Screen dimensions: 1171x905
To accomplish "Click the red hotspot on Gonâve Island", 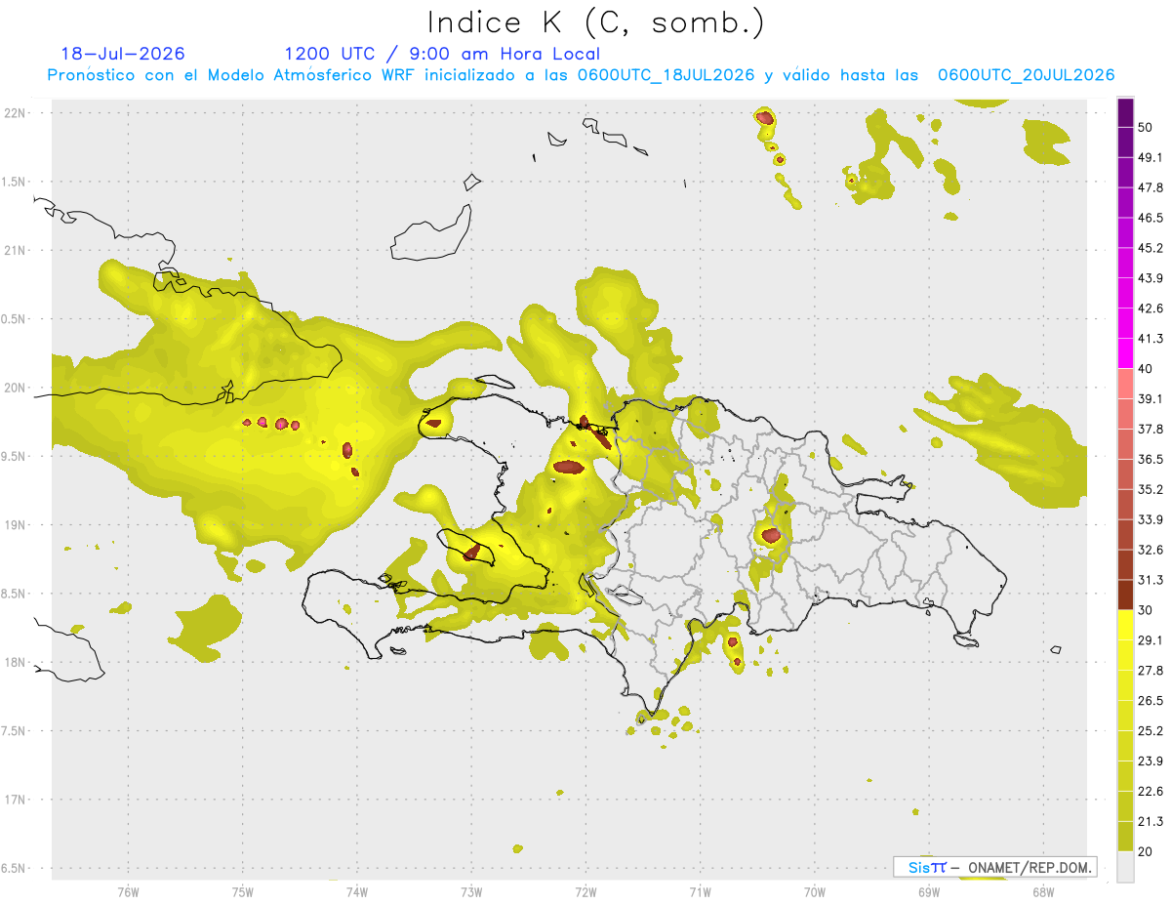I will point(472,553).
